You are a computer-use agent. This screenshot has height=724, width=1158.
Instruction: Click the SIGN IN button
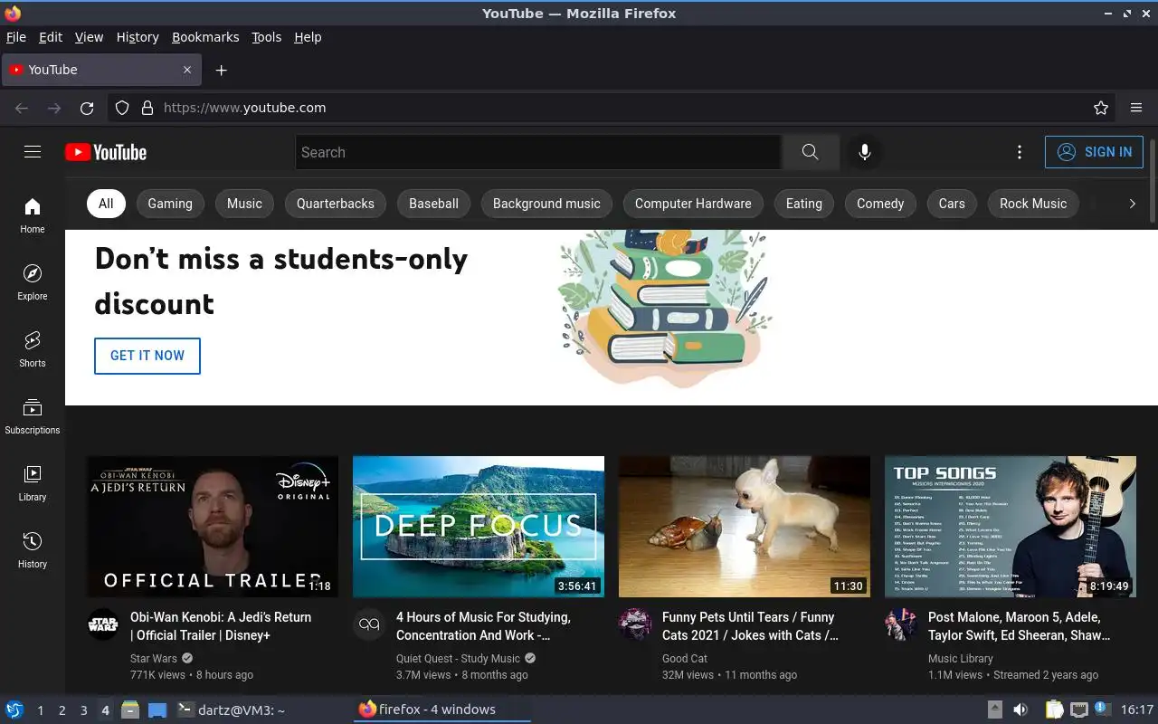[x=1094, y=152]
